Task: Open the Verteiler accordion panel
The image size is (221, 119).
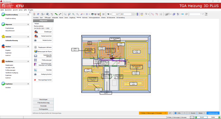Action: click(x=43, y=106)
